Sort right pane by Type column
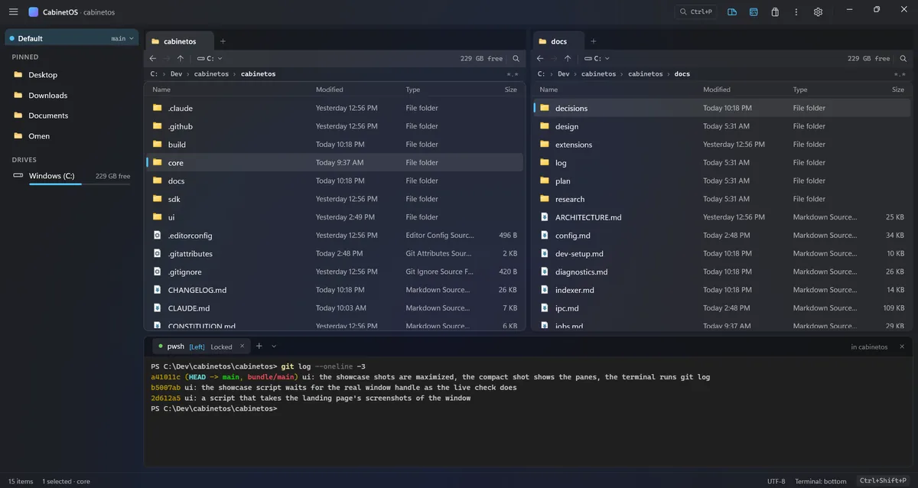Screen dimensions: 918x488 800,89
